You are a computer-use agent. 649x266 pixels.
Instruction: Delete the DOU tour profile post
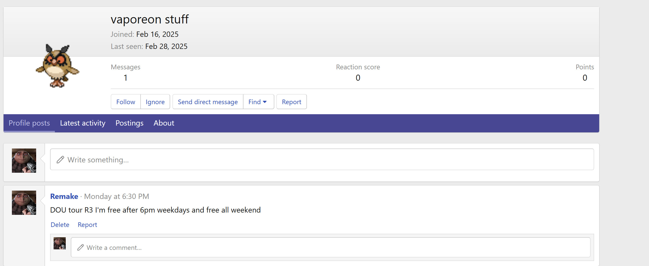click(x=60, y=225)
